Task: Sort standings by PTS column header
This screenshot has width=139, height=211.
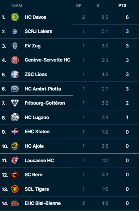Action: tap(122, 5)
